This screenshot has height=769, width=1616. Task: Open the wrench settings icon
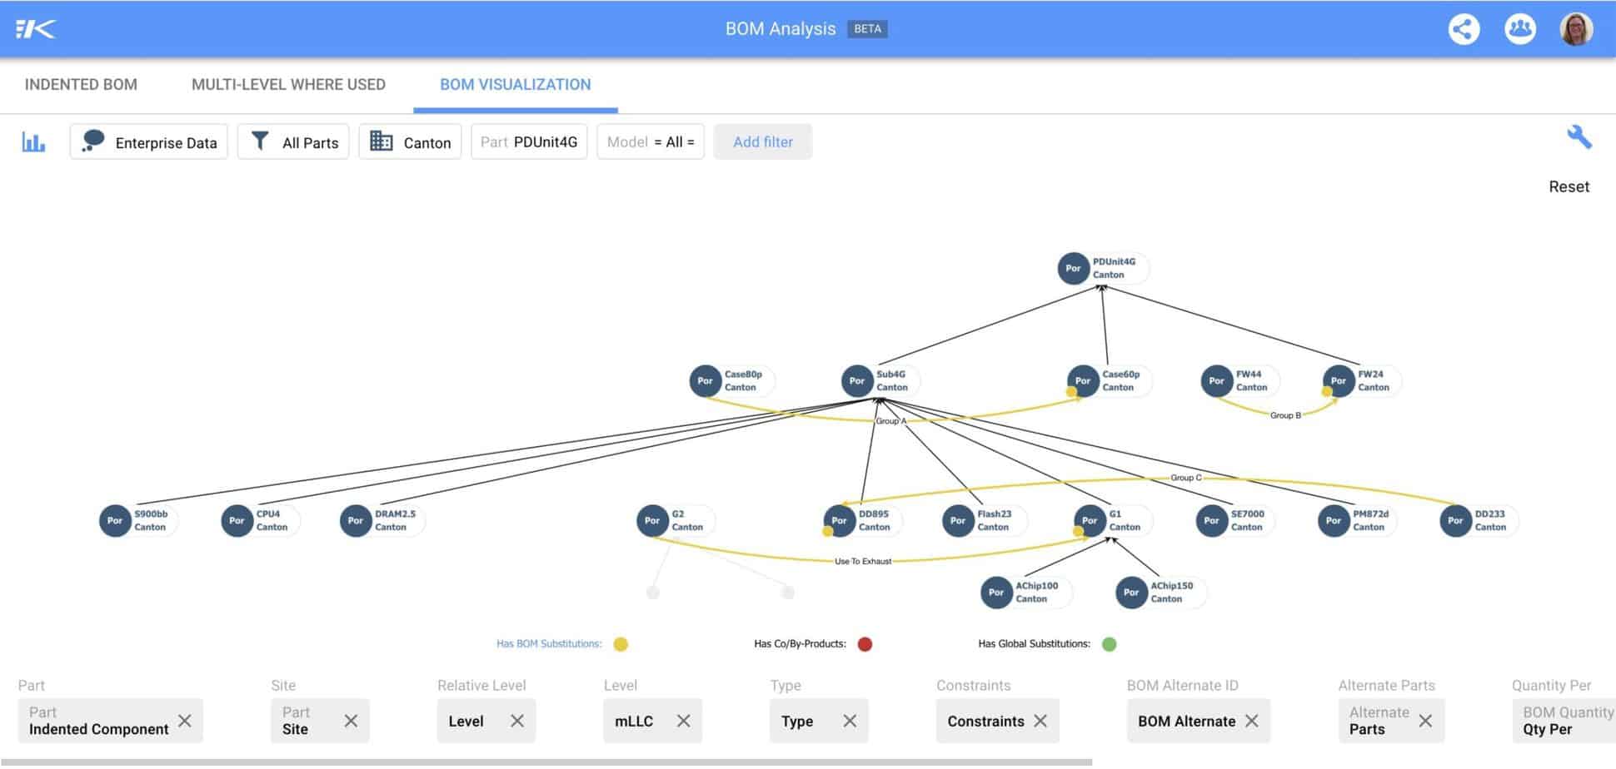[x=1579, y=136]
